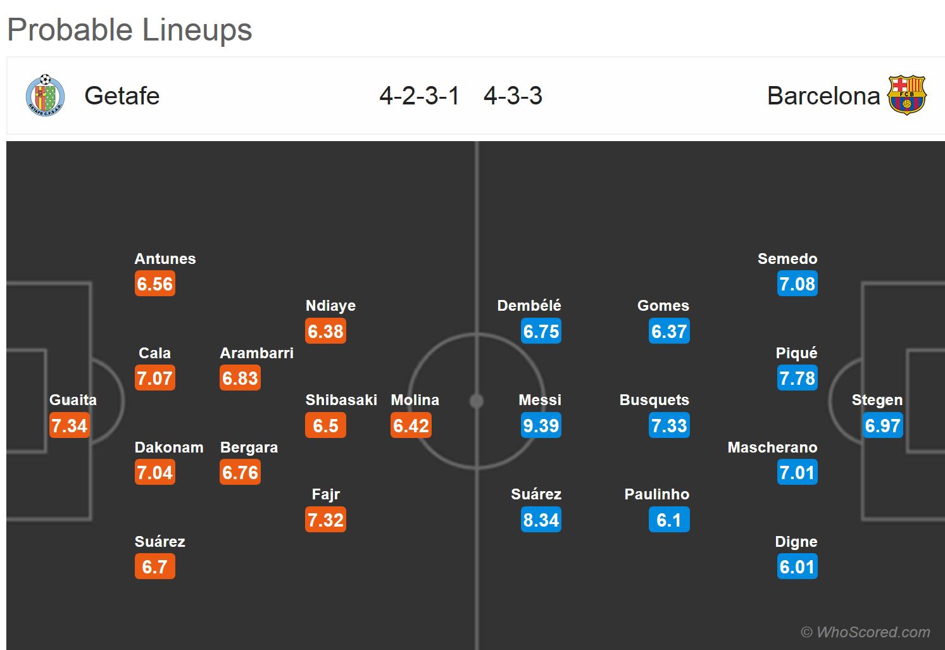Click the Getafe 4-2-3-1 formation text
The width and height of the screenshot is (945, 650).
(419, 96)
